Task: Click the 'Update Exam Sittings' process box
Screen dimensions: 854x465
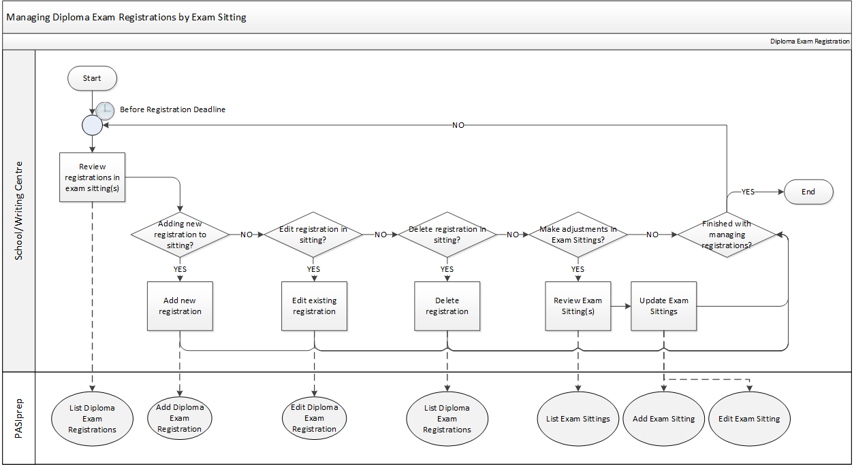Action: 663,306
